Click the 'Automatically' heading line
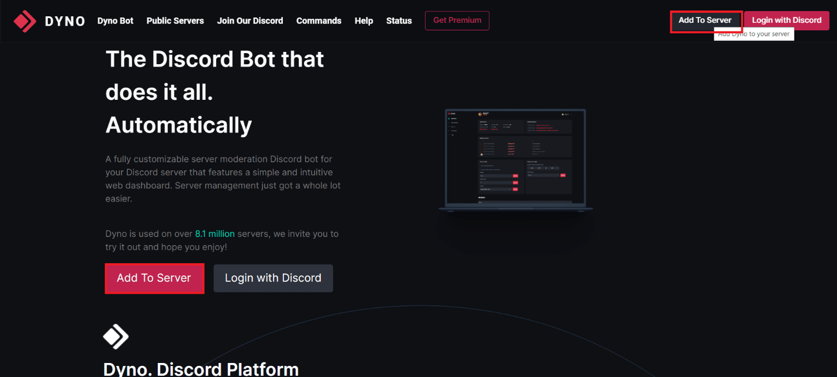 [x=179, y=125]
